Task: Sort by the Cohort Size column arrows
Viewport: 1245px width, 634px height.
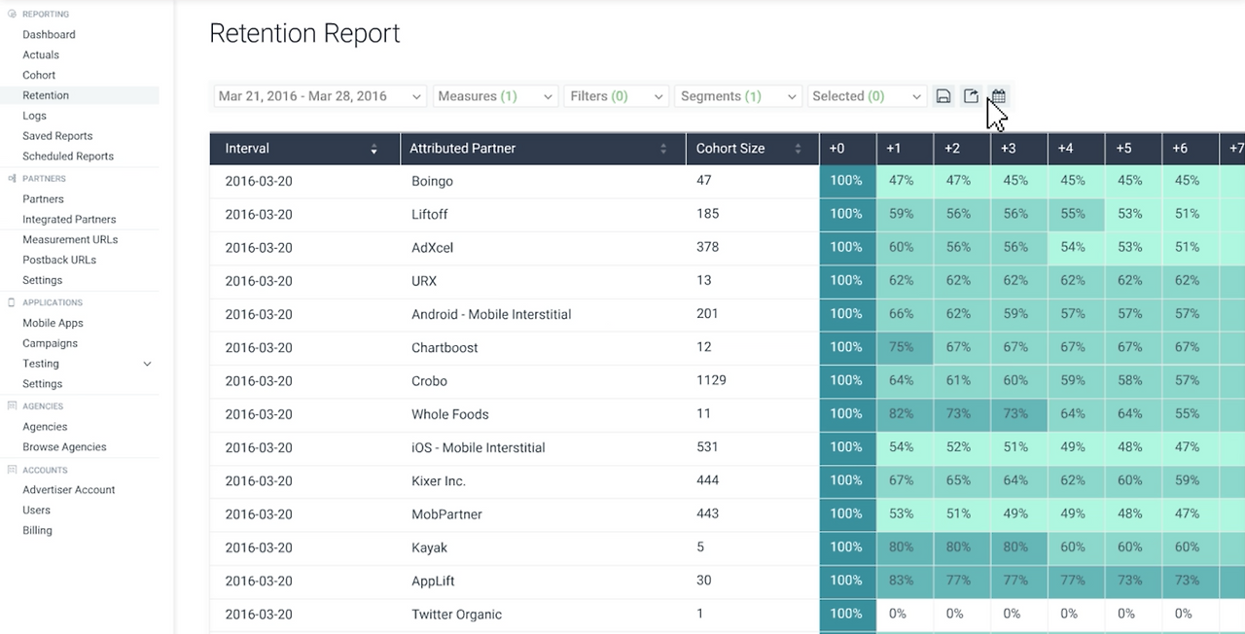Action: [x=799, y=149]
